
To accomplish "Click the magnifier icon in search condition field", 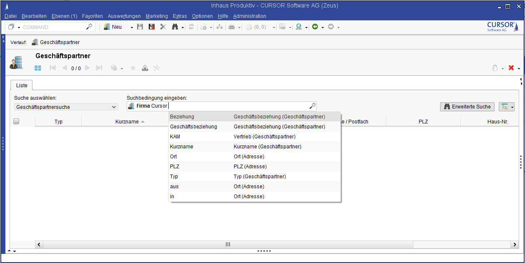I will [312, 106].
